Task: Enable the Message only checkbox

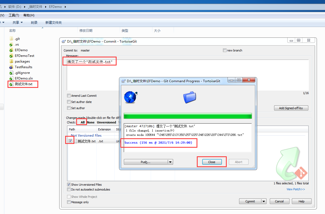Action: click(69, 202)
